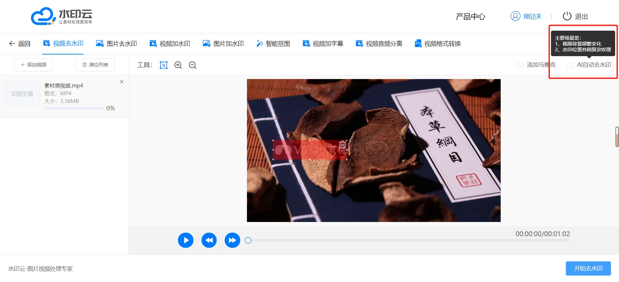Click the 退出 text link
619x282 pixels.
[582, 16]
